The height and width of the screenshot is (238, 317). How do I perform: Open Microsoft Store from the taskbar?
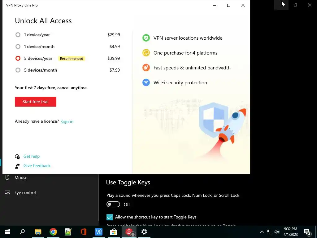(x=114, y=232)
